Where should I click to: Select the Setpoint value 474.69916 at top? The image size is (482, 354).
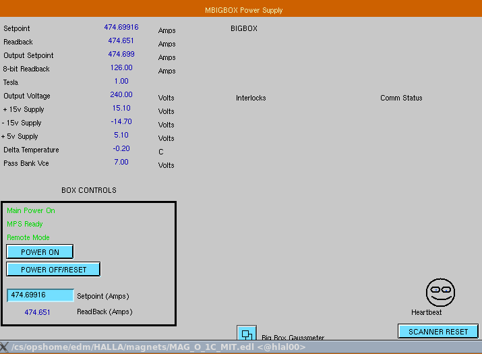(121, 27)
